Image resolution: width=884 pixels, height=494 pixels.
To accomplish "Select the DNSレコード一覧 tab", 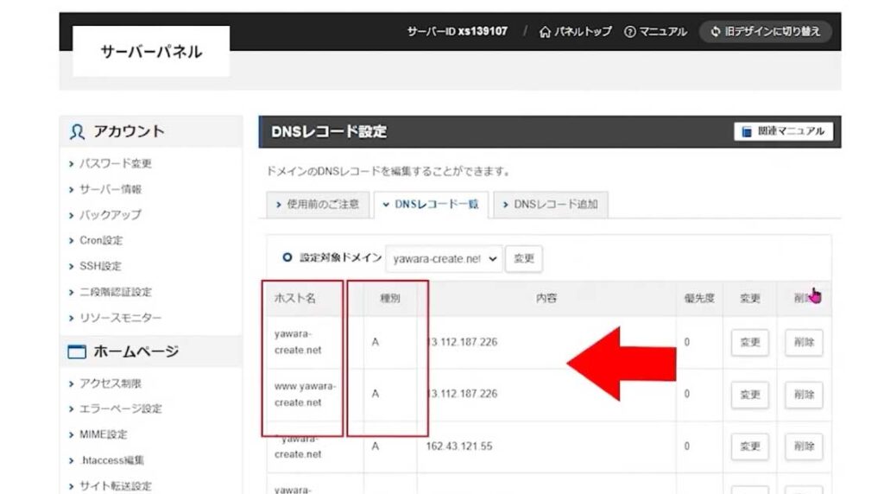I will (x=431, y=204).
